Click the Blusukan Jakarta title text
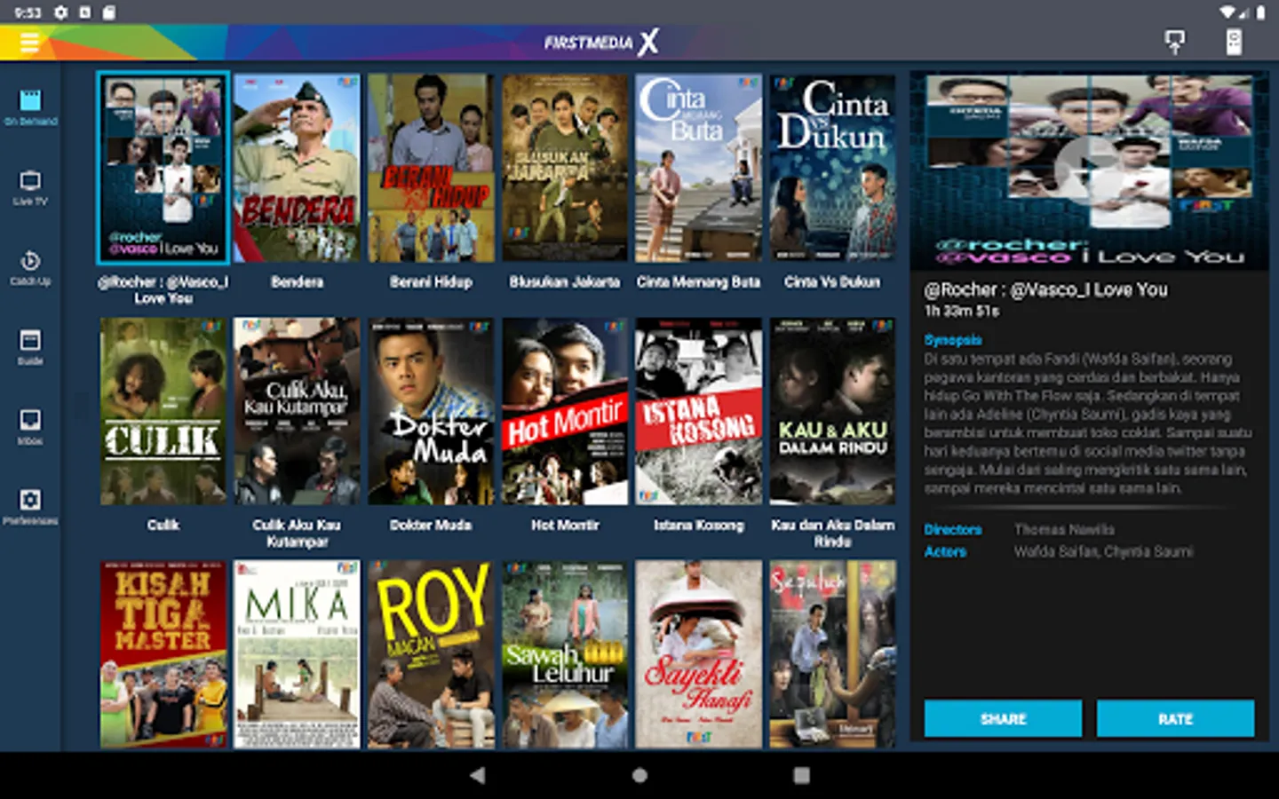The width and height of the screenshot is (1279, 799). (x=565, y=281)
